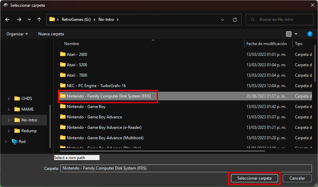Viewport: 318px width, 187px height.
Task: Click the horizontal scrollbar of file list
Action: click(162, 151)
